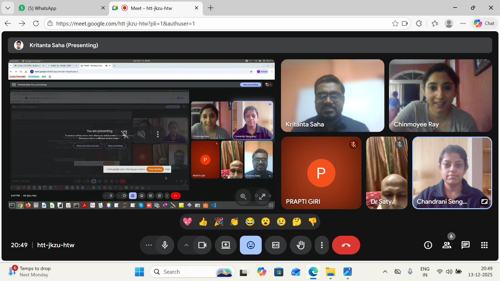This screenshot has width=500, height=281.
Task: Open the participants people panel
Action: 447,245
